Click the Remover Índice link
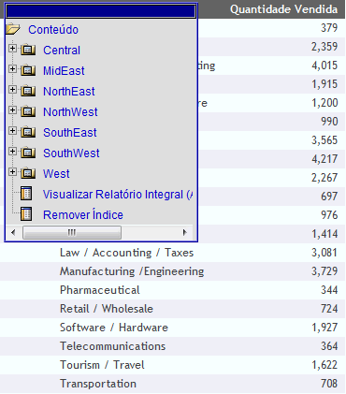Screen dimensions: 346x394 coord(83,215)
